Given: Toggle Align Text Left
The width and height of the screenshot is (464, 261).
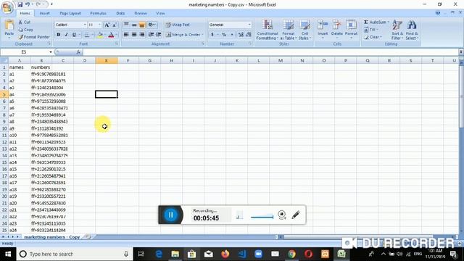Looking at the screenshot, I should point(126,35).
